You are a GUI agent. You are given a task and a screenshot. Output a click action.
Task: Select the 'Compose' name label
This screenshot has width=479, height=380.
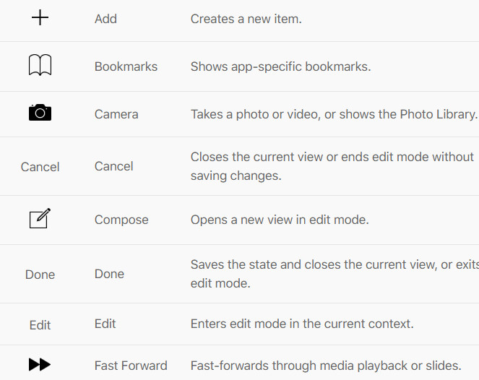click(x=121, y=220)
